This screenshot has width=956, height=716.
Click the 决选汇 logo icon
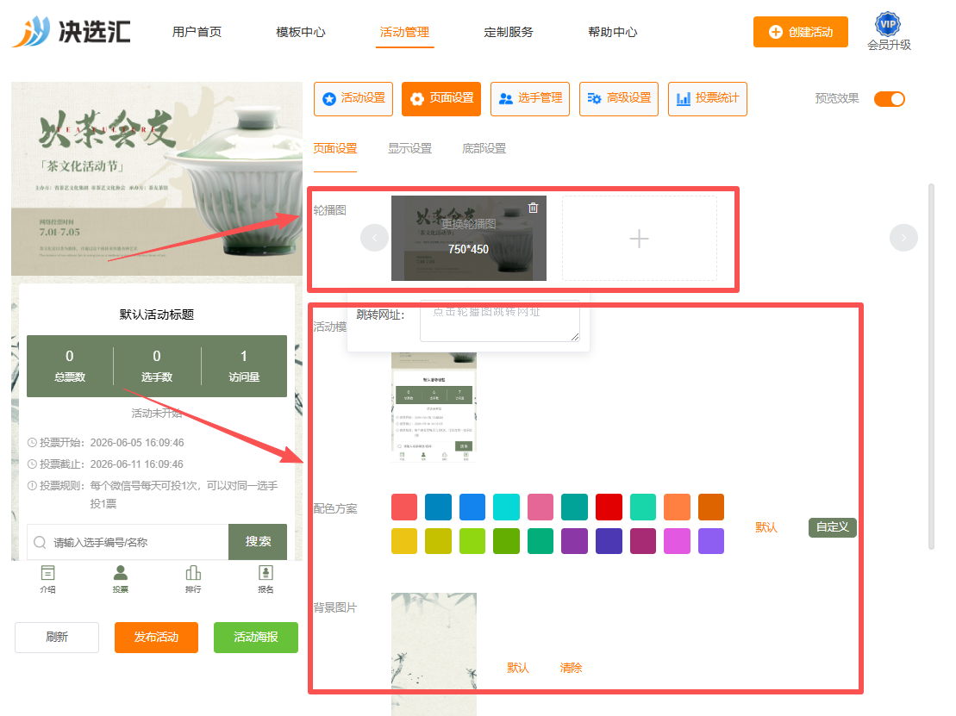click(x=32, y=32)
